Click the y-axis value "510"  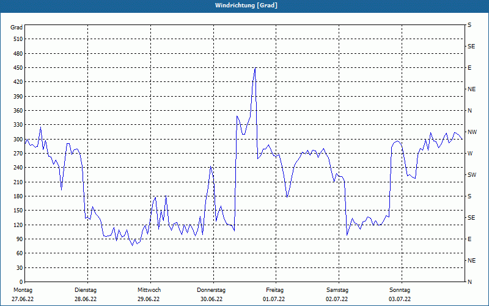(18, 39)
